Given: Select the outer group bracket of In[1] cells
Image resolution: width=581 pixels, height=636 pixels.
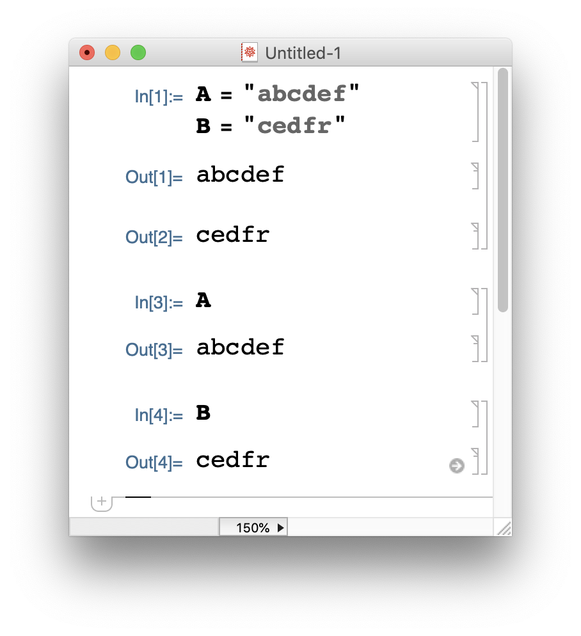Looking at the screenshot, I should (484, 166).
